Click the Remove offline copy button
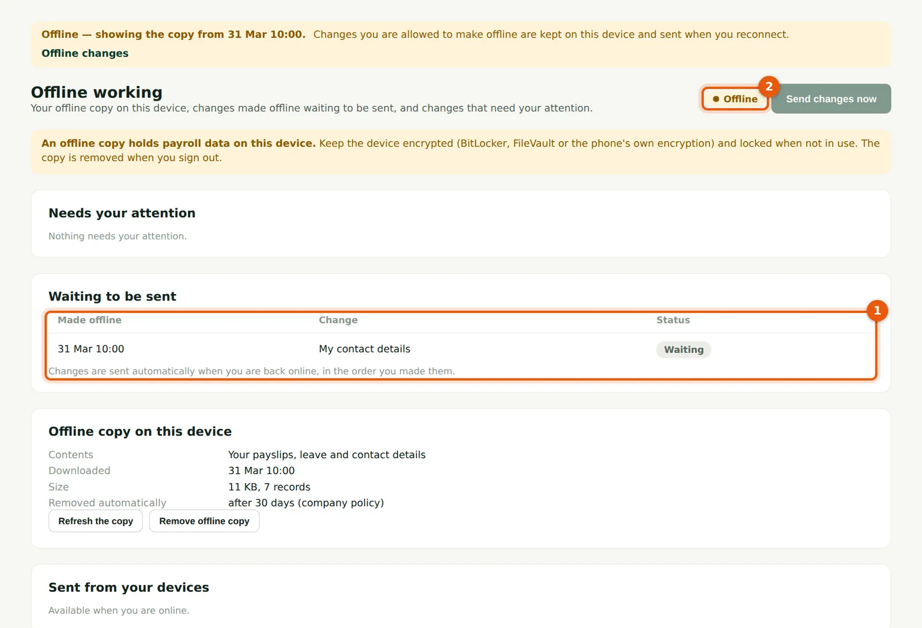This screenshot has width=922, height=628. pyautogui.click(x=204, y=521)
